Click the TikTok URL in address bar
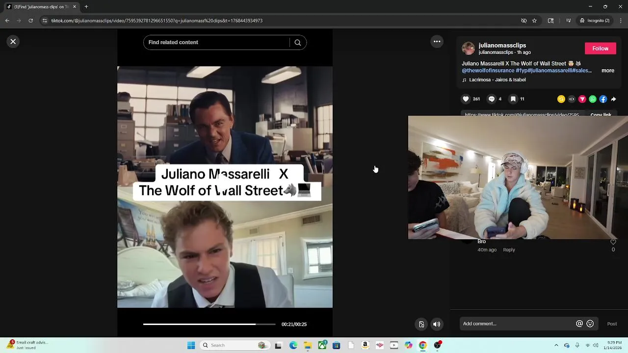The image size is (628, 353). click(157, 21)
